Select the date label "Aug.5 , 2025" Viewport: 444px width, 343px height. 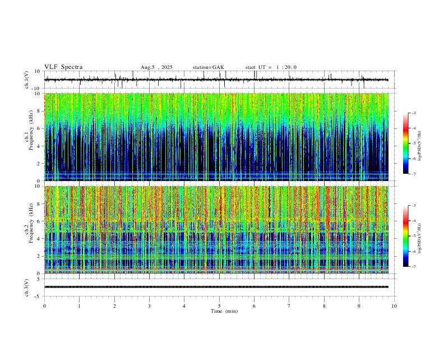156,67
